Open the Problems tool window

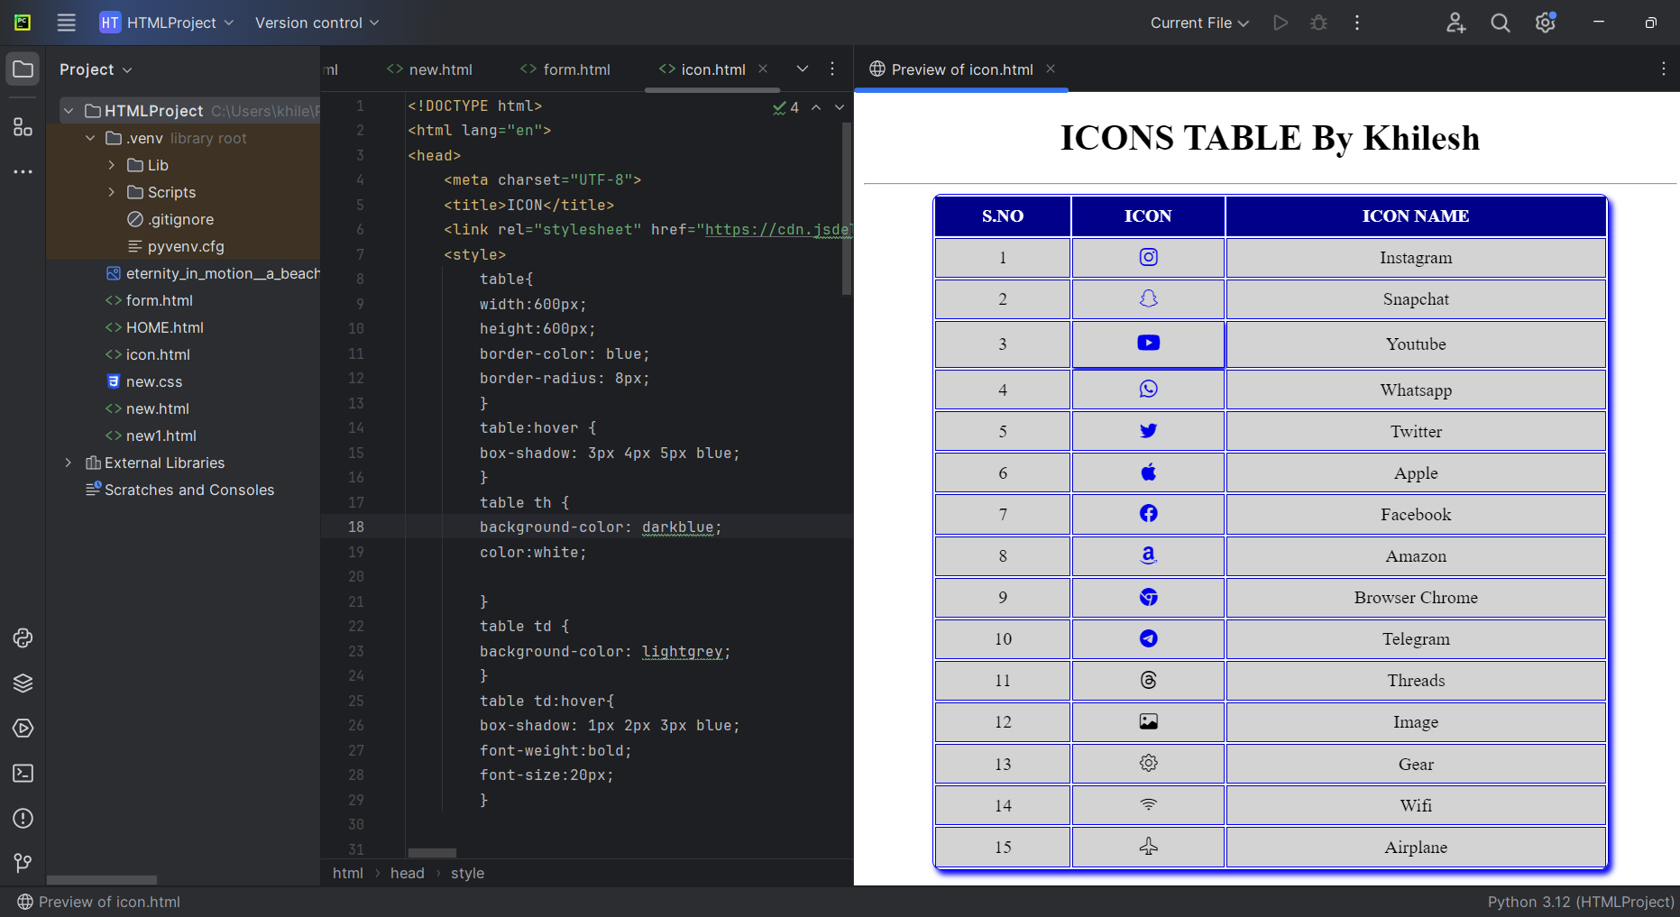[23, 819]
